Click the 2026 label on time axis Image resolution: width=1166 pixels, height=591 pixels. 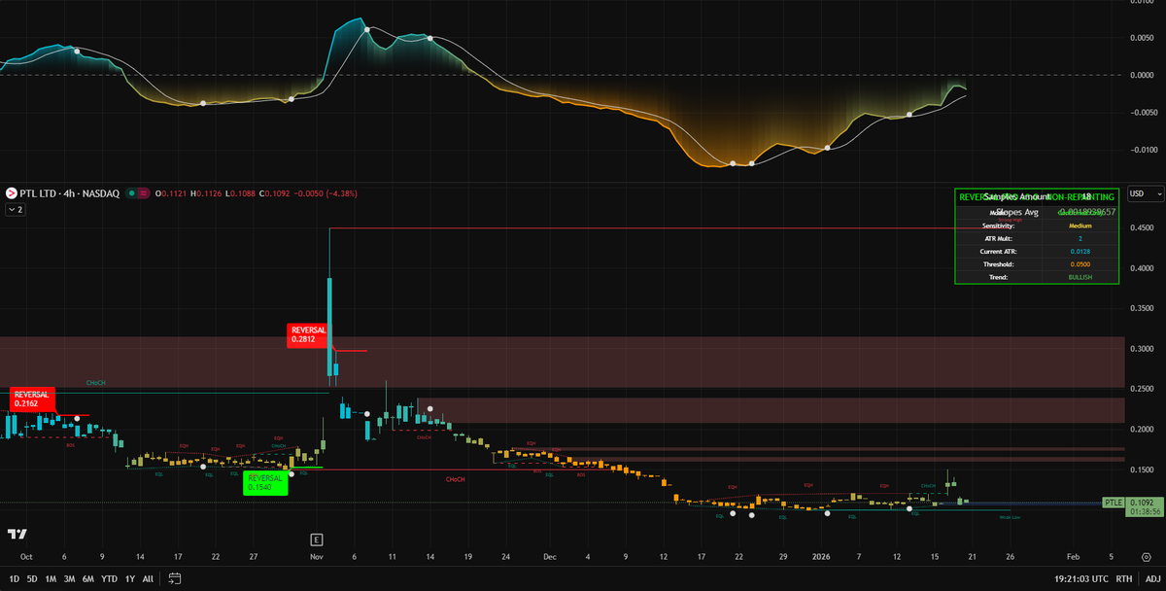click(x=820, y=558)
